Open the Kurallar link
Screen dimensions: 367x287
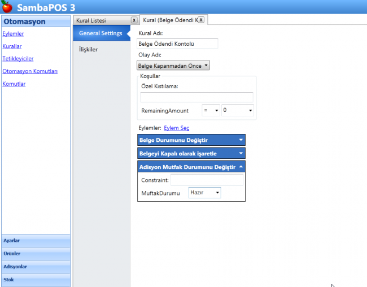[12, 46]
